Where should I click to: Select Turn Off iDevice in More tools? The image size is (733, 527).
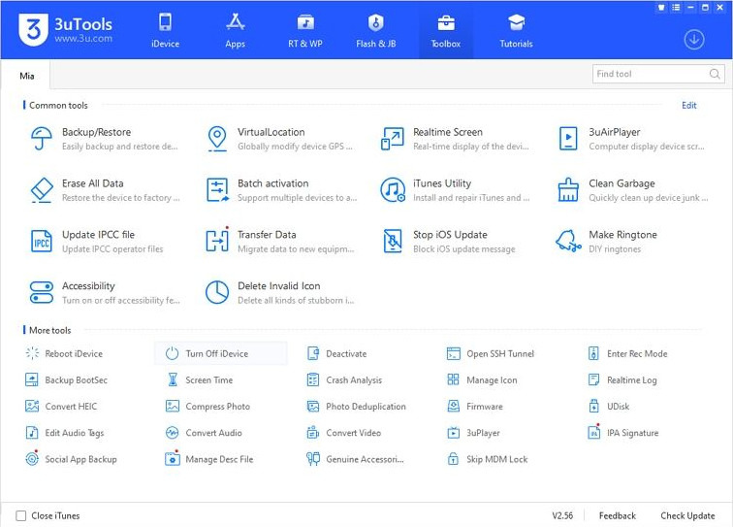216,354
